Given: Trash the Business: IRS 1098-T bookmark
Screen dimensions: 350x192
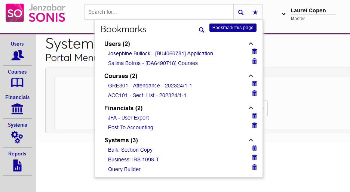Looking at the screenshot, I should (255, 158).
